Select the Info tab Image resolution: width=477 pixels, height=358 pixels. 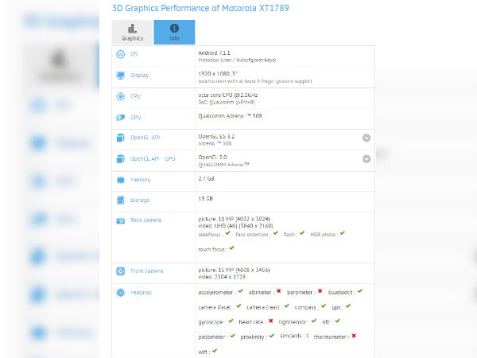pos(174,33)
